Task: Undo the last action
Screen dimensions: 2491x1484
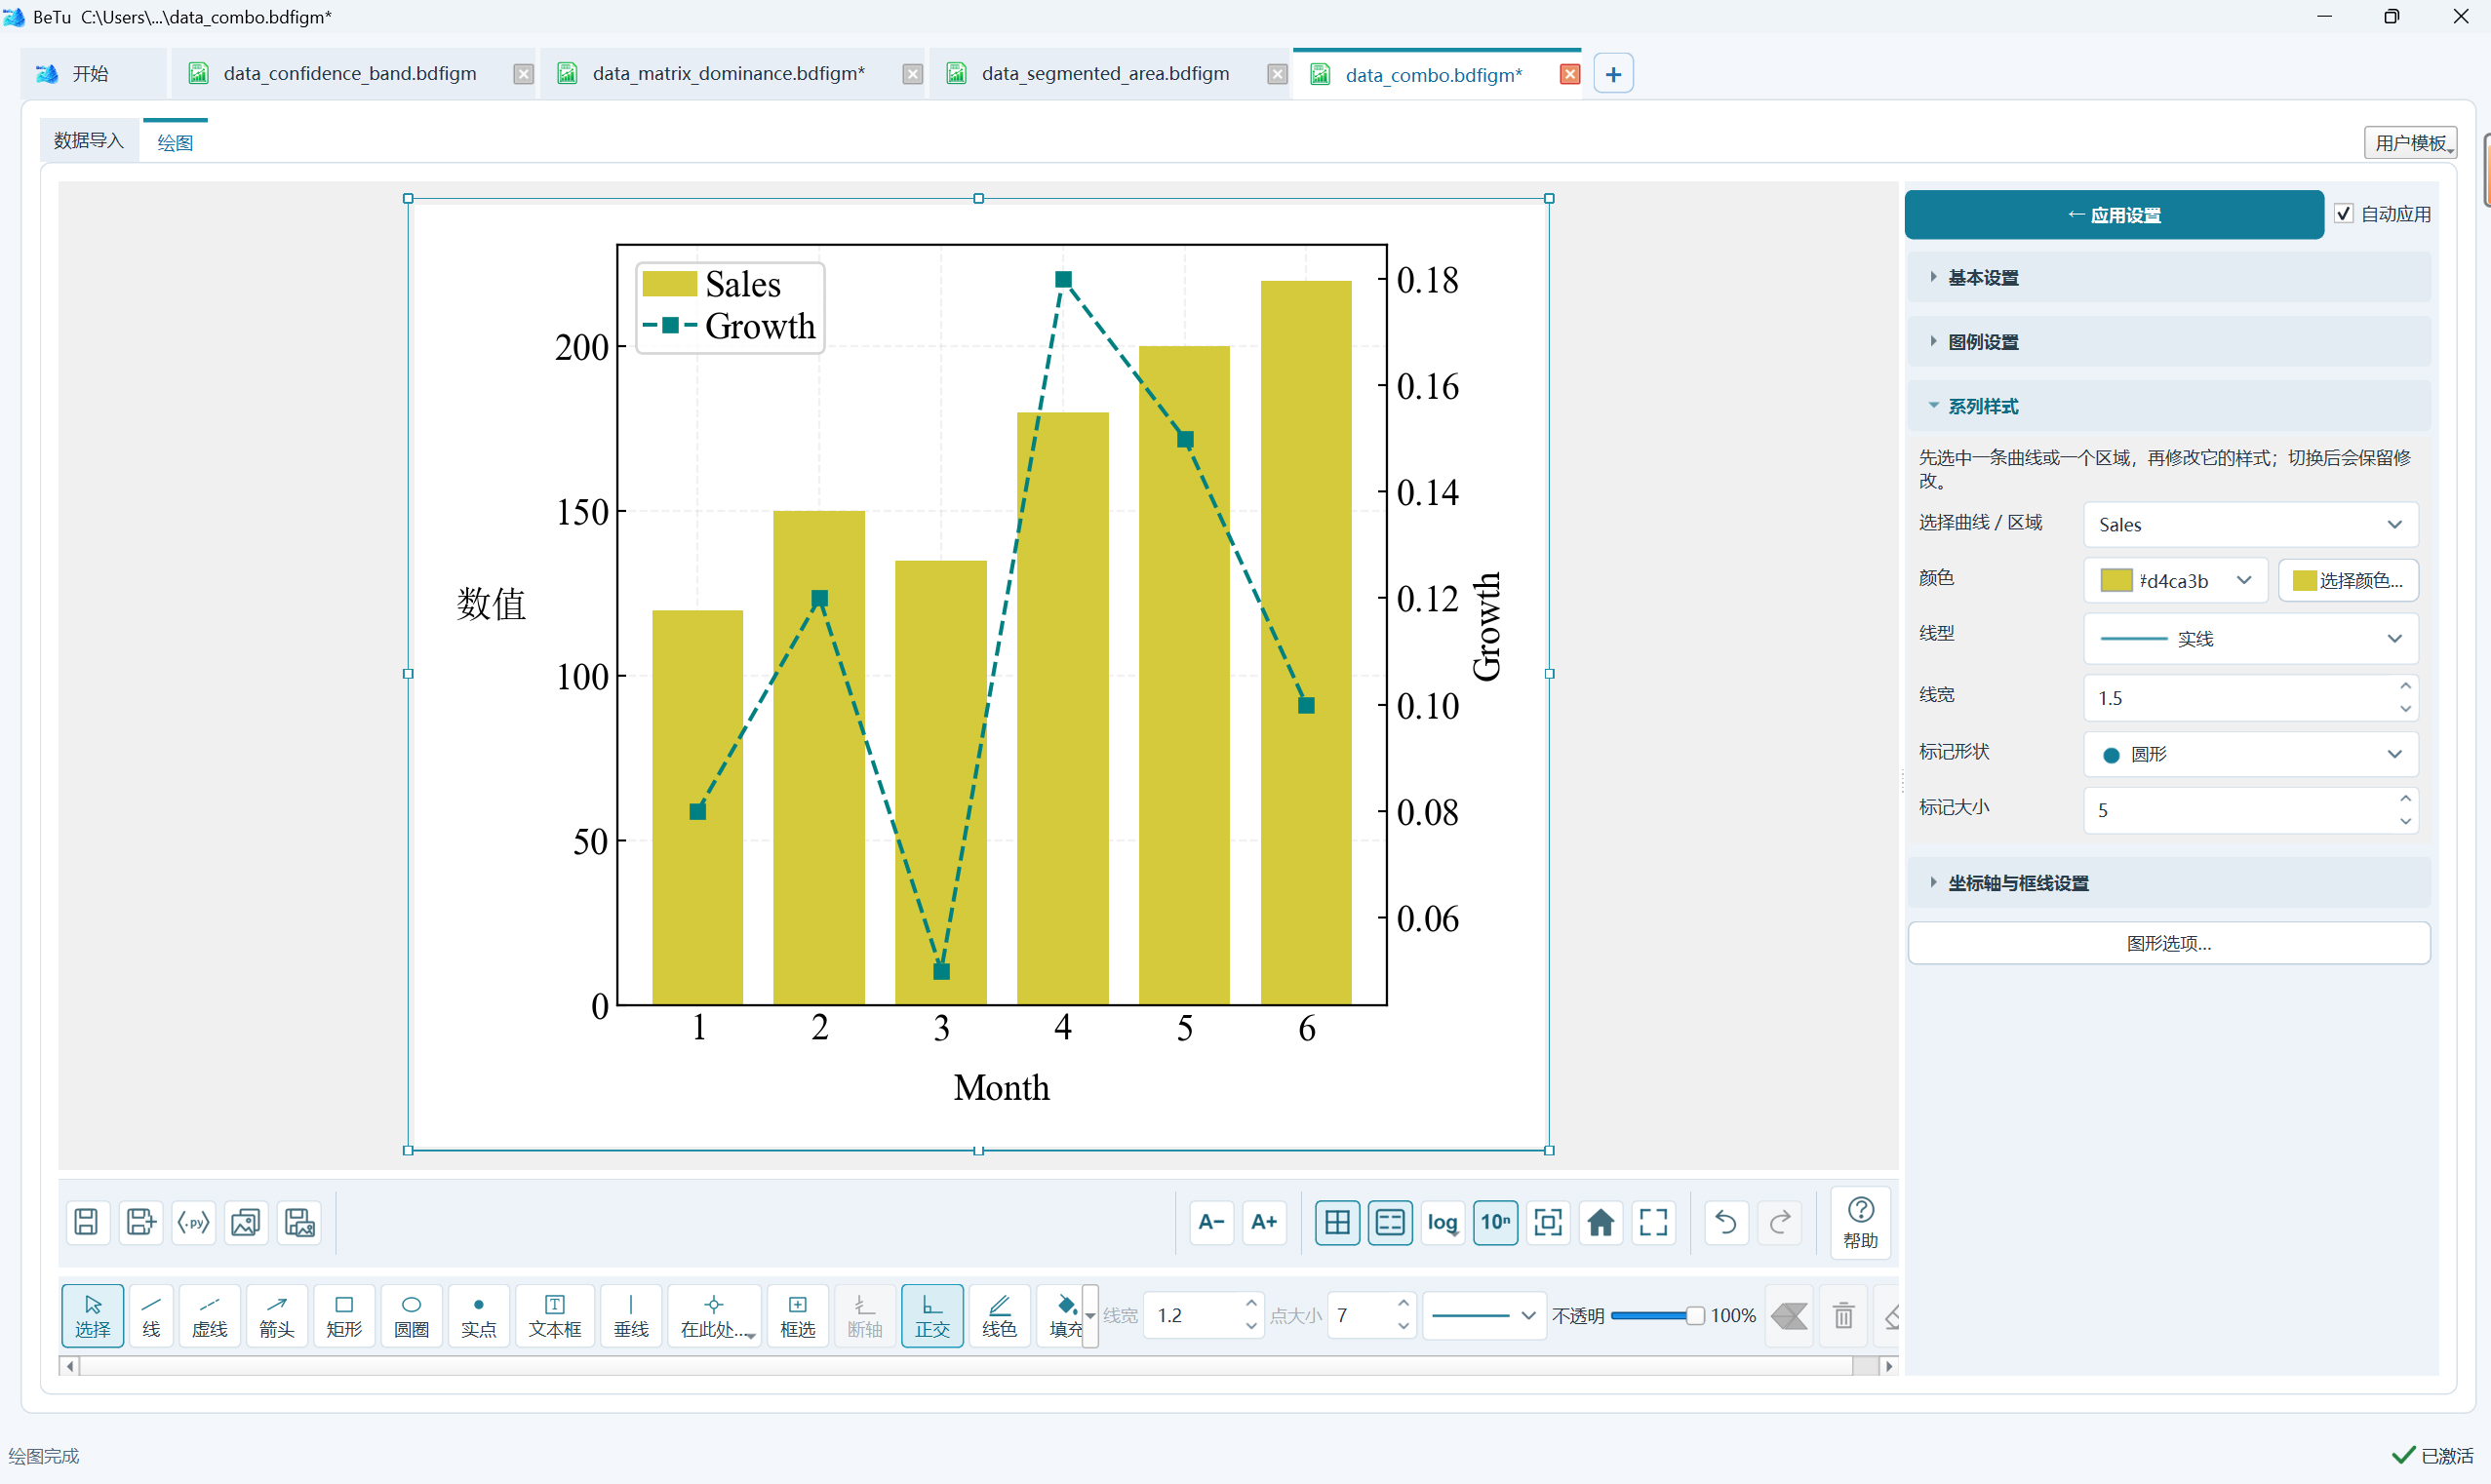Action: (x=1726, y=1222)
